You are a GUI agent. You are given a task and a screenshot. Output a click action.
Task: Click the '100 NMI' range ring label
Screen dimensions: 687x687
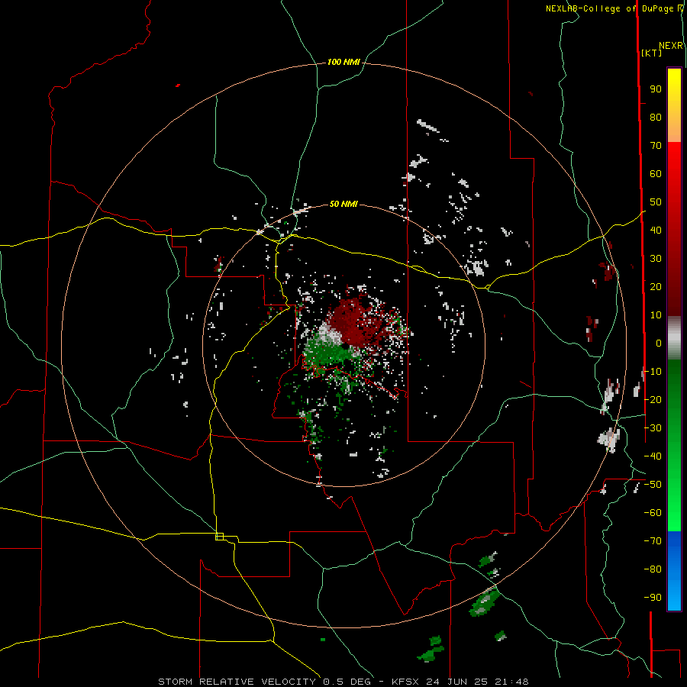pyautogui.click(x=343, y=63)
